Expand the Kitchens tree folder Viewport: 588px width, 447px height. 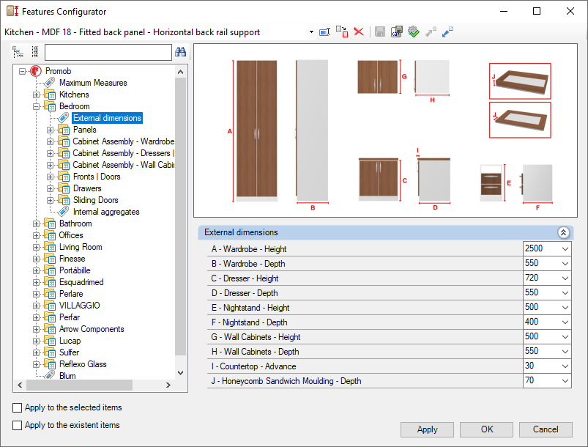point(36,95)
